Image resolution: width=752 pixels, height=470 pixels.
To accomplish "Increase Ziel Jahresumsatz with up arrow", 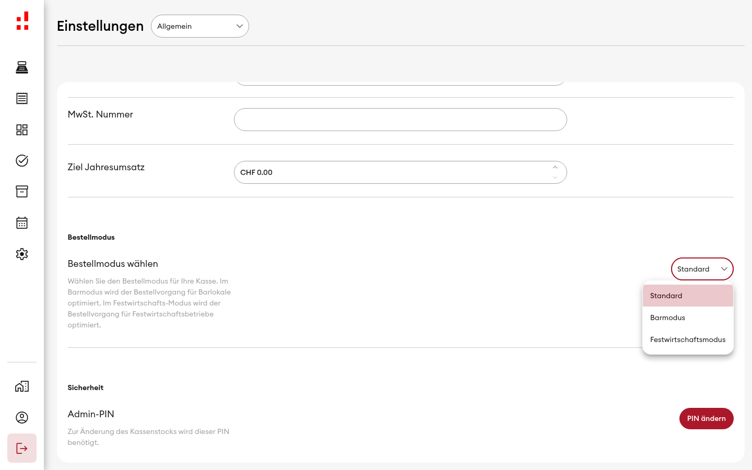I will coord(555,168).
